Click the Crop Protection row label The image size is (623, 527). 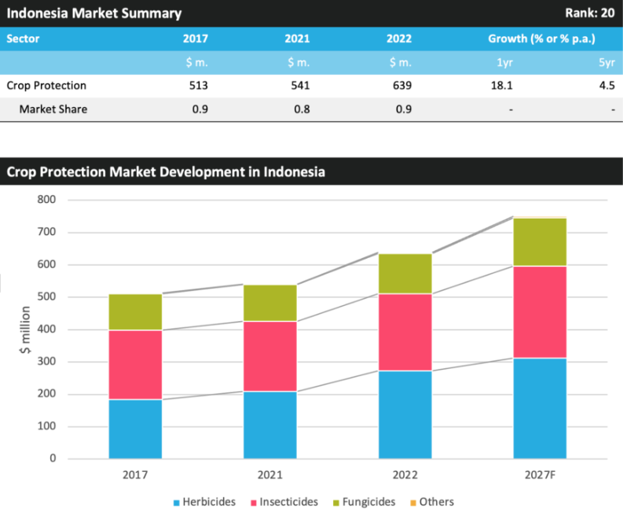[x=46, y=86]
